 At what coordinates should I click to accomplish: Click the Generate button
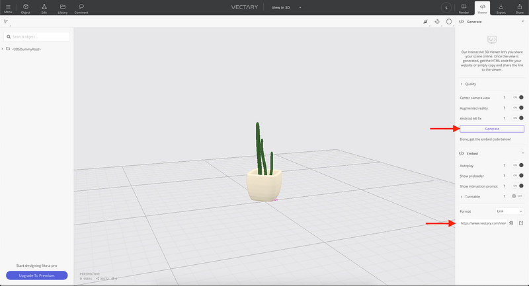(492, 129)
